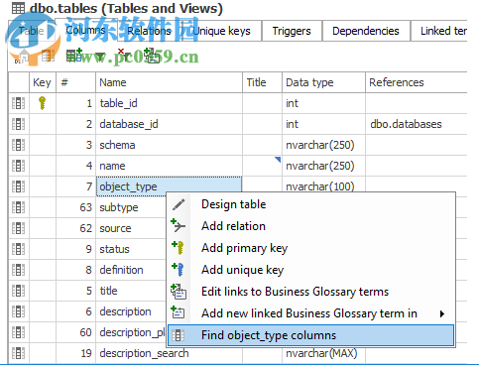Image resolution: width=479 pixels, height=369 pixels.
Task: Click the column icon beside name row
Action: pos(18,166)
